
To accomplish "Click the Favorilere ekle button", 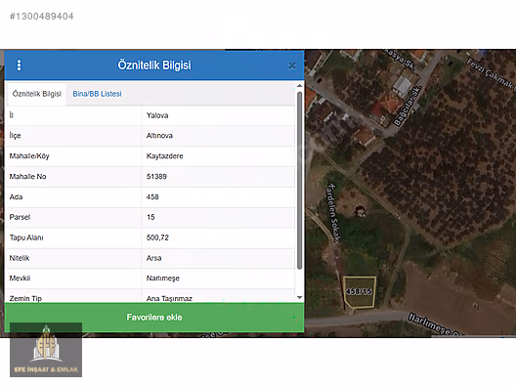I will [x=154, y=318].
